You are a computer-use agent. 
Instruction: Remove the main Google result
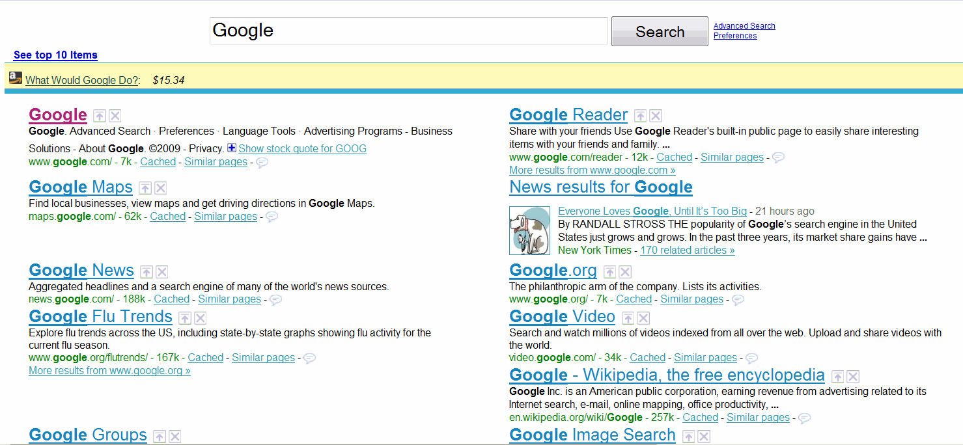point(115,116)
